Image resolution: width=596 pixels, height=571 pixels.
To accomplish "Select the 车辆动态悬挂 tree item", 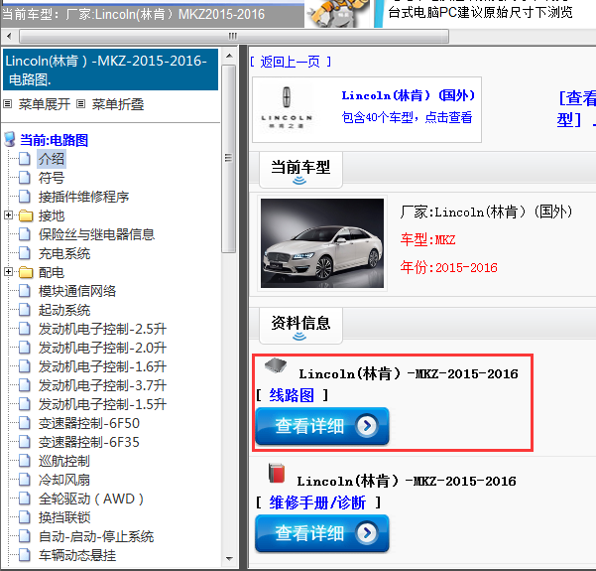I will click(x=77, y=555).
